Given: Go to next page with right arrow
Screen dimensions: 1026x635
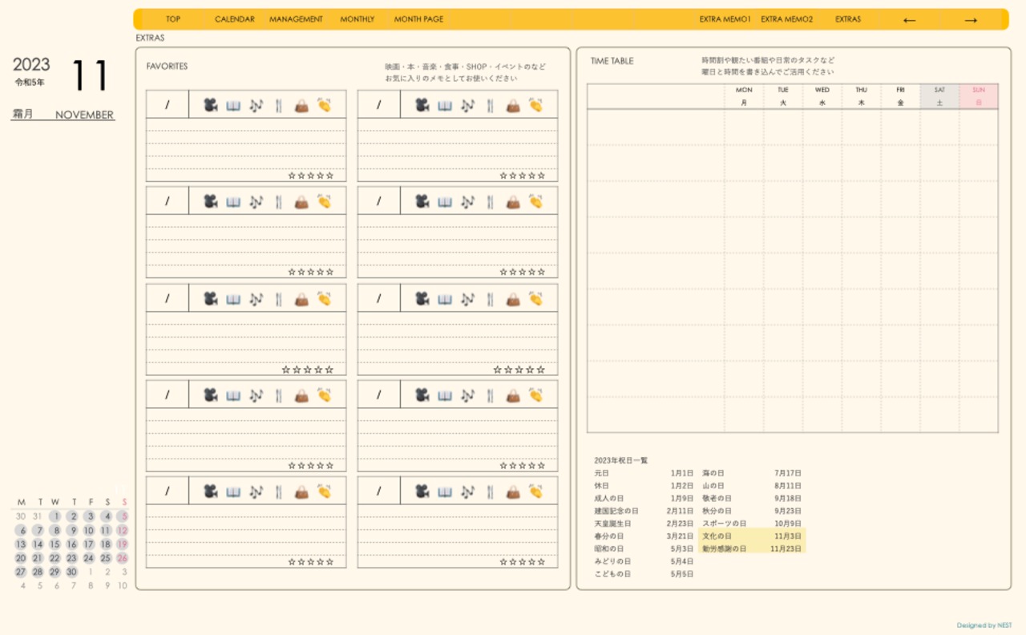Looking at the screenshot, I should click(x=971, y=20).
